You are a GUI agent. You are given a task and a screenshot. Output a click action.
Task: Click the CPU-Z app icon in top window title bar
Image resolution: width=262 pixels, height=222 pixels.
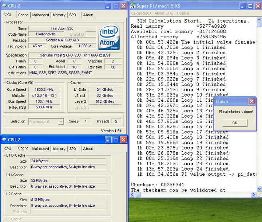4,6
